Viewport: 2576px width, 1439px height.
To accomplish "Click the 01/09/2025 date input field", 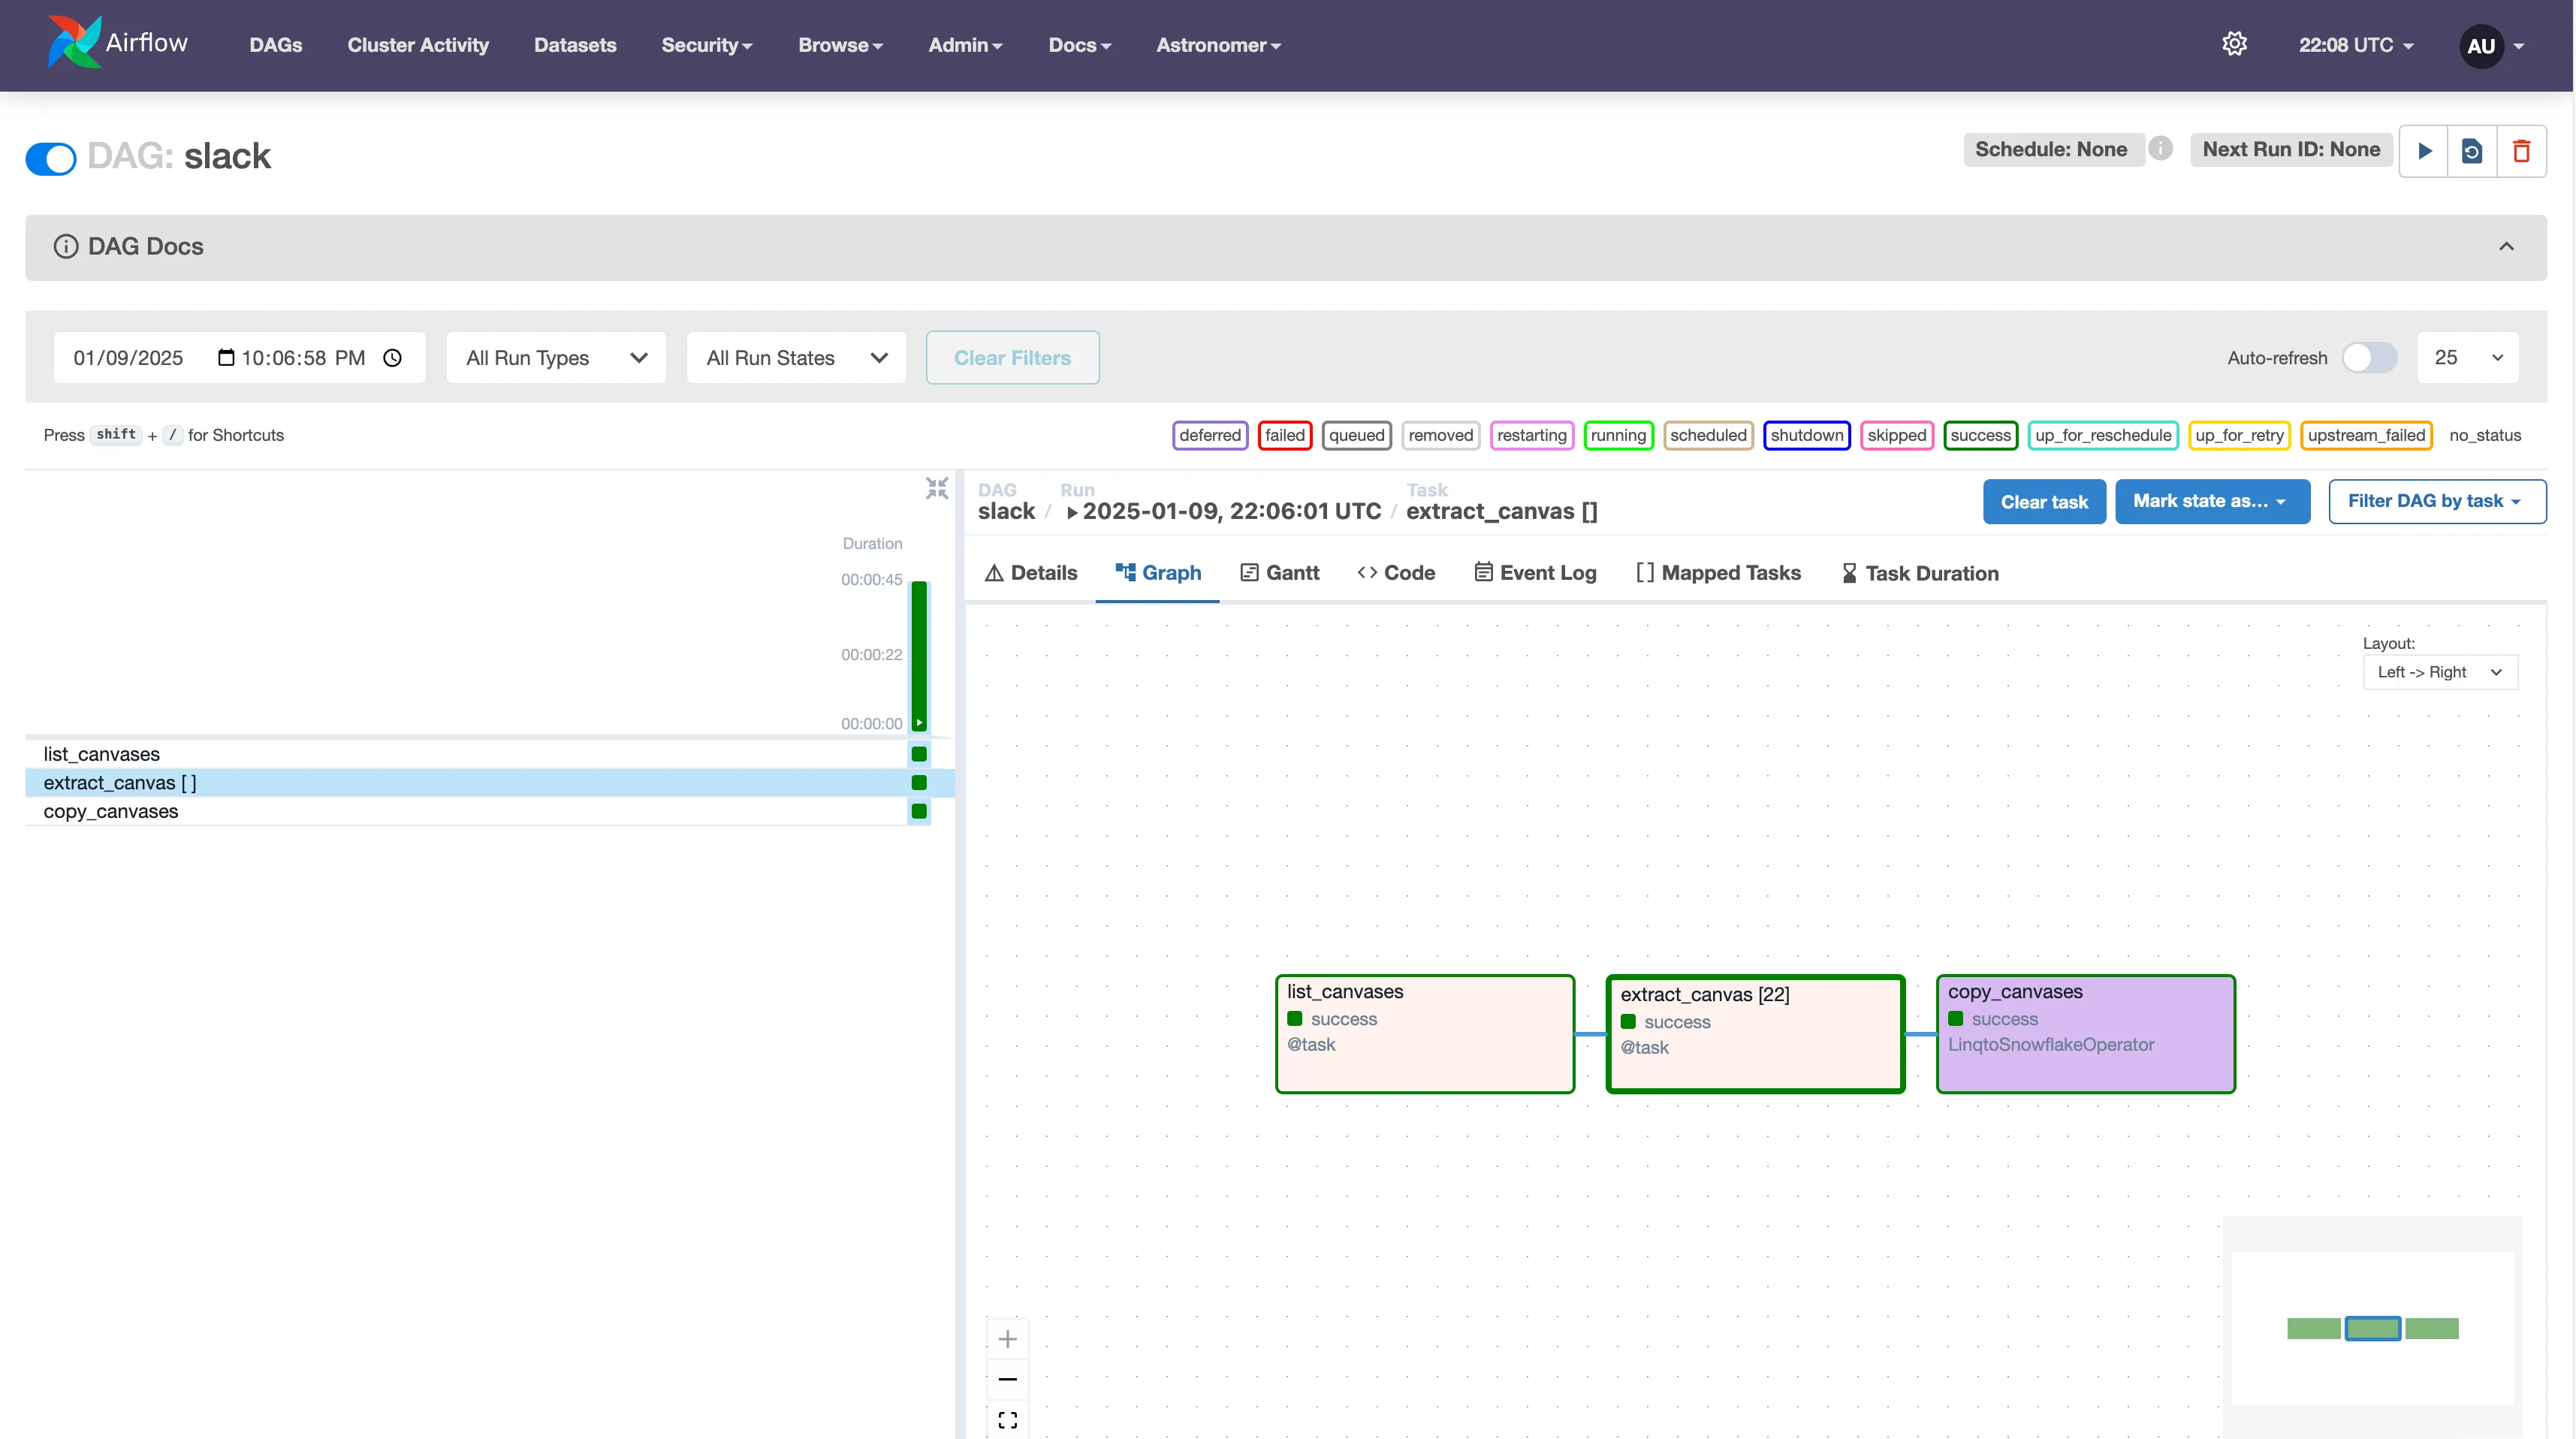I will pyautogui.click(x=239, y=357).
